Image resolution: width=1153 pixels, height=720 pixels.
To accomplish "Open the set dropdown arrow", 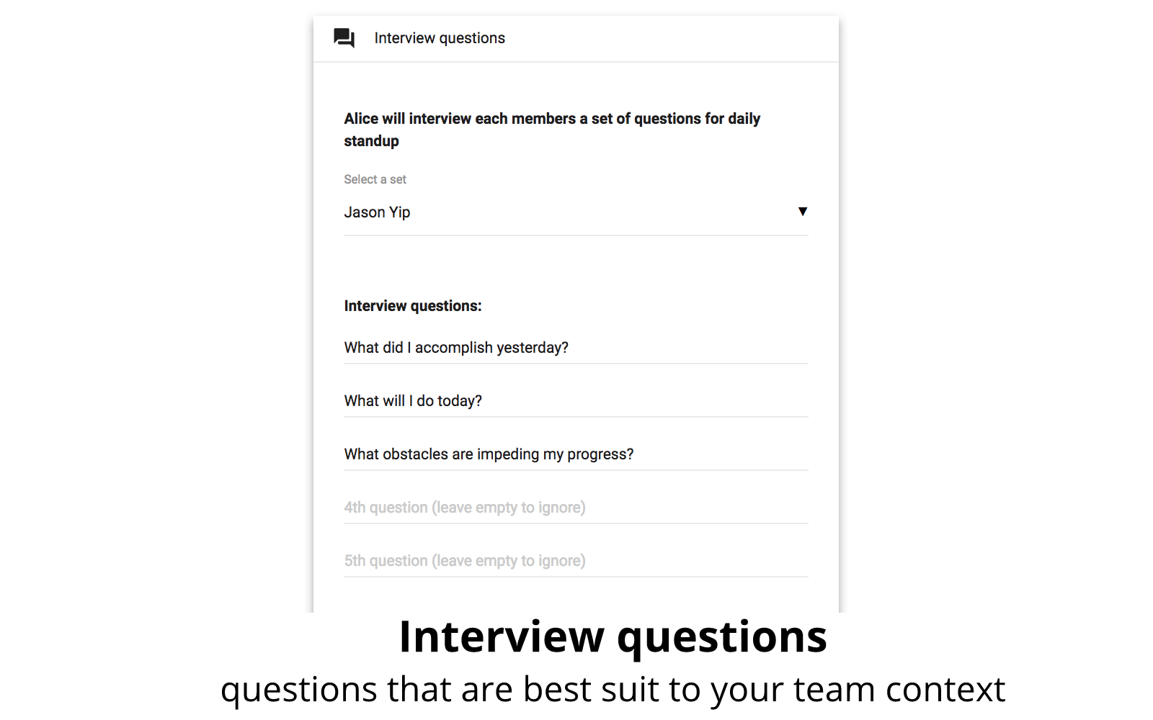I will point(802,212).
